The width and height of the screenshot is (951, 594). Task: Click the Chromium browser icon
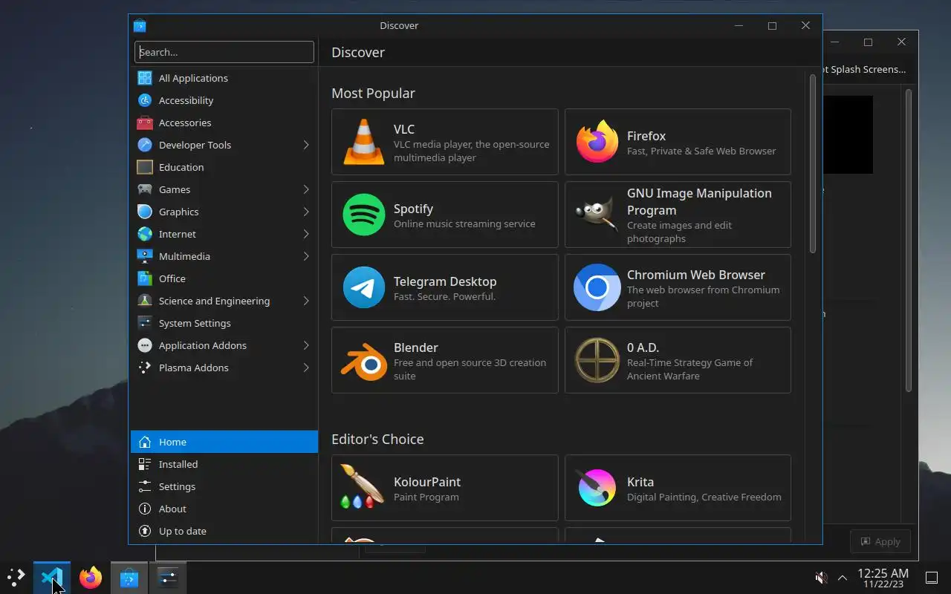[x=597, y=287]
